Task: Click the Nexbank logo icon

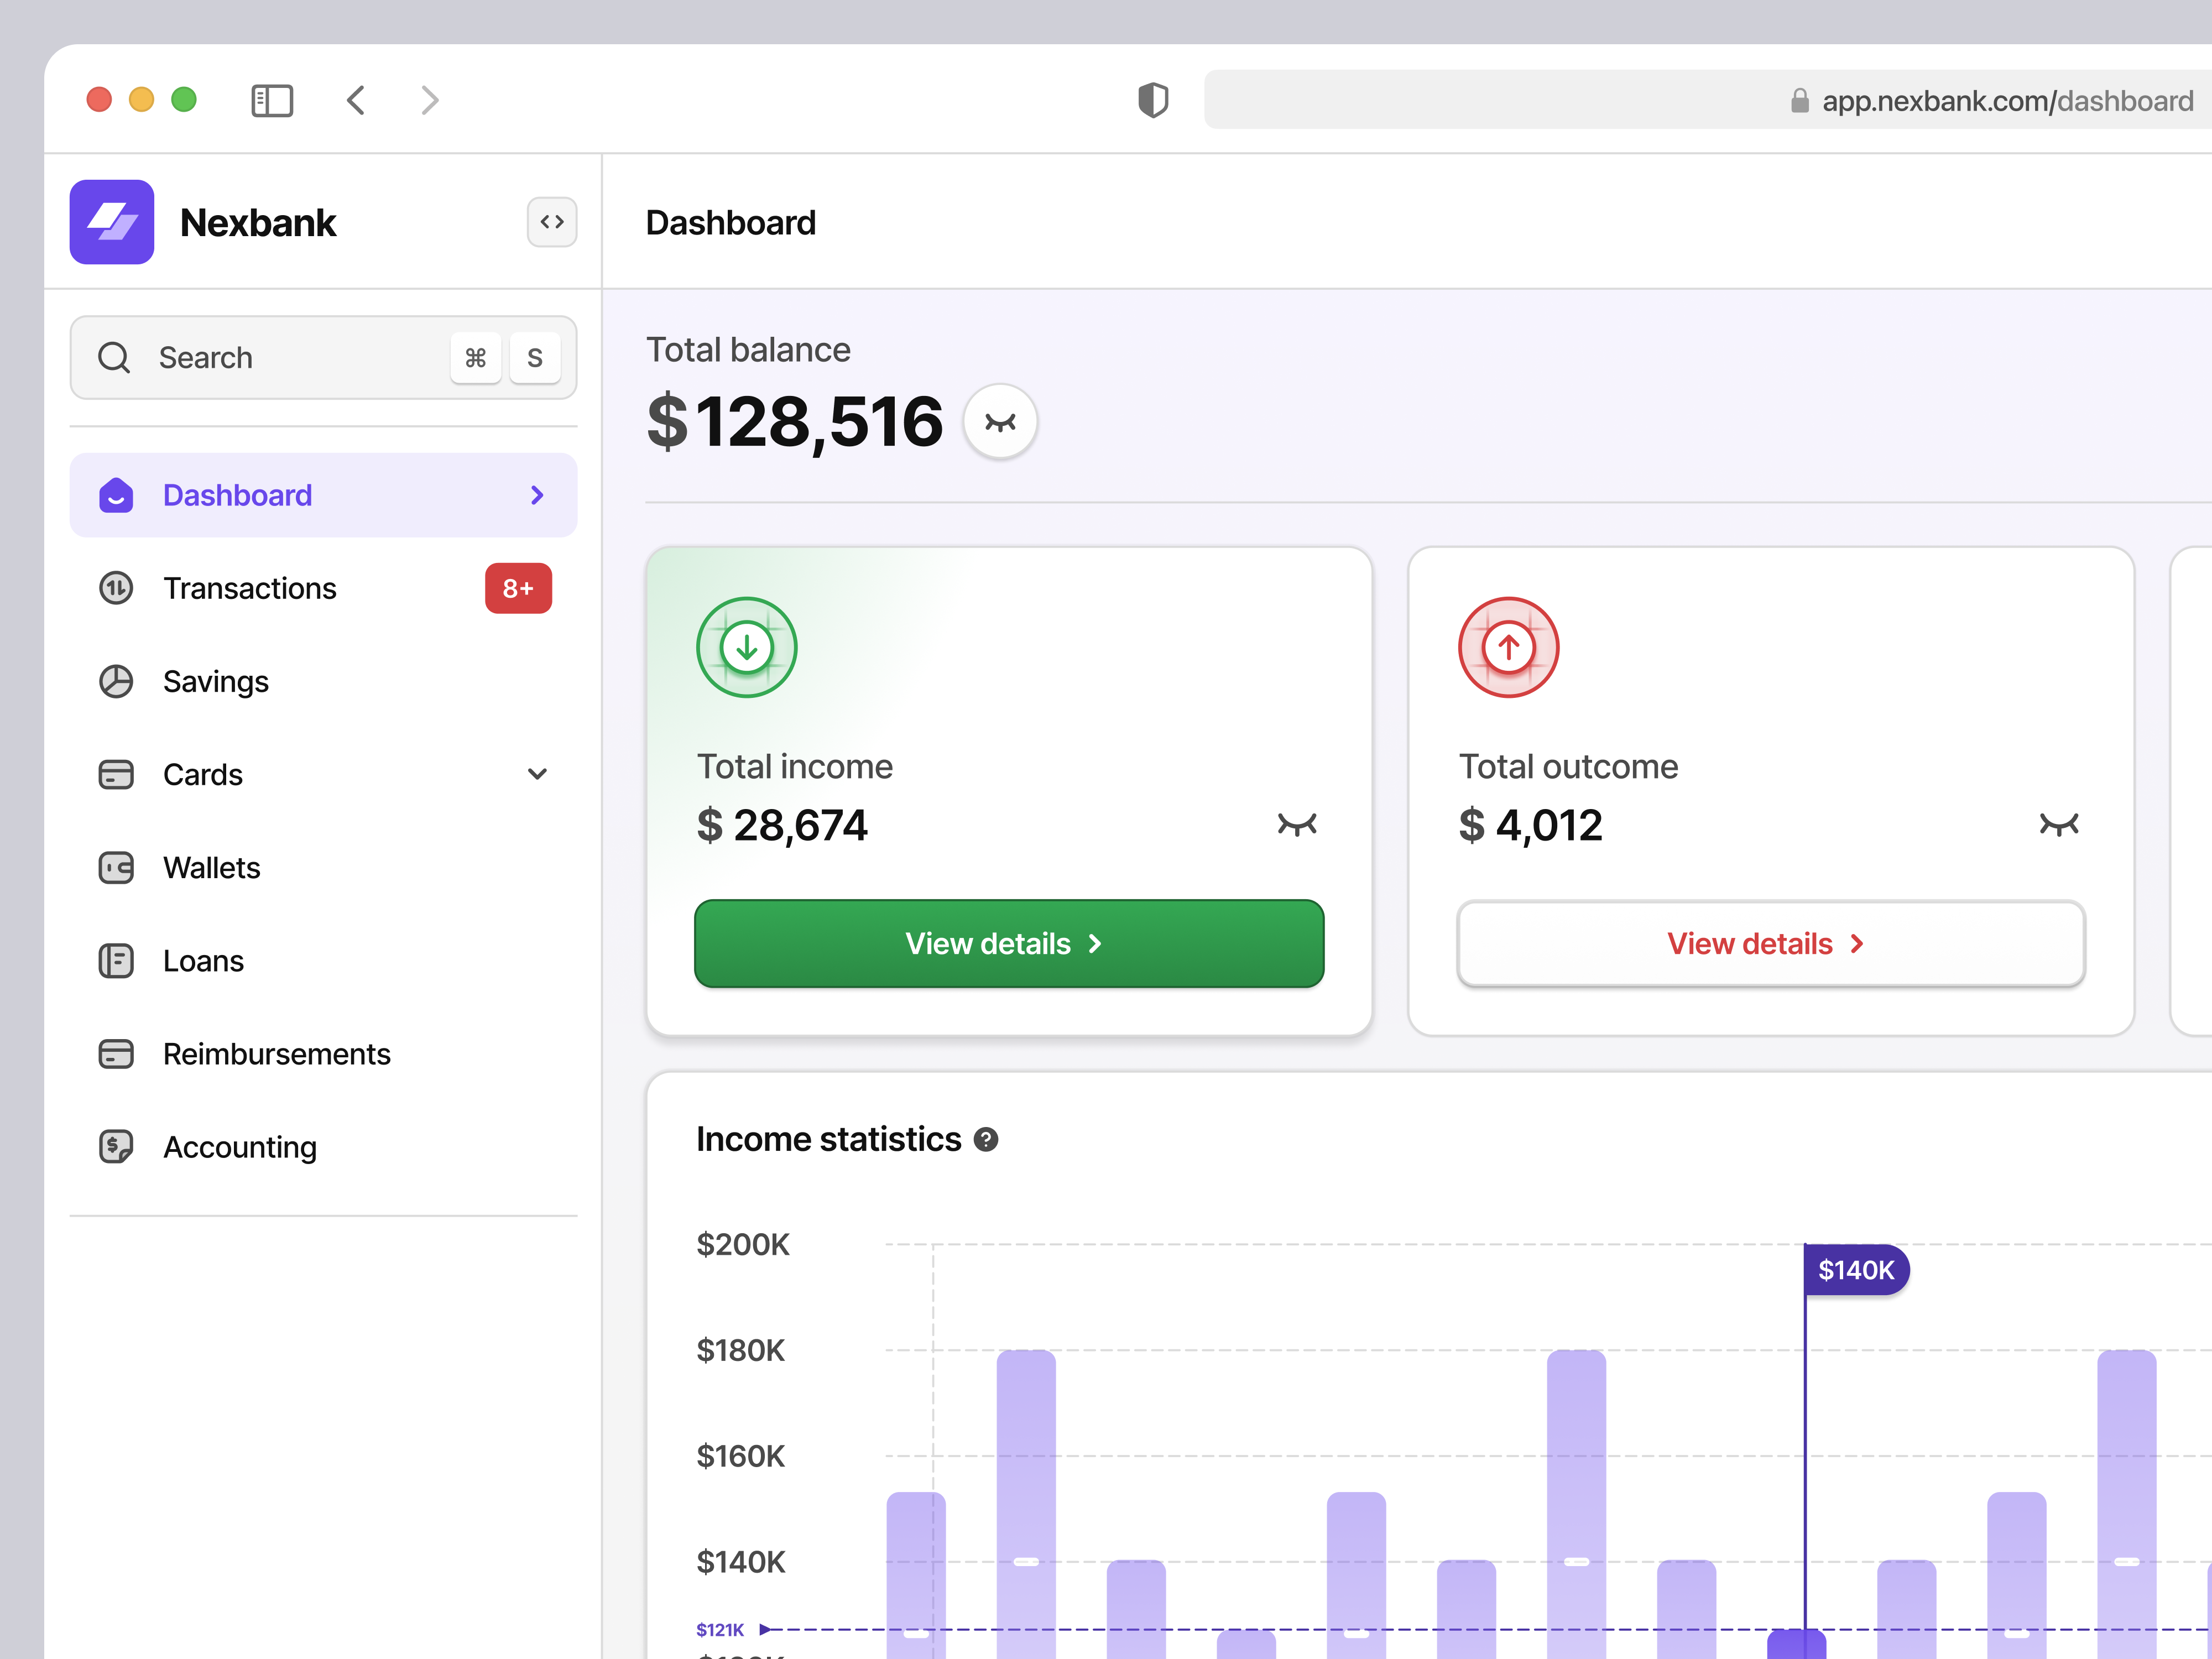Action: tap(111, 222)
